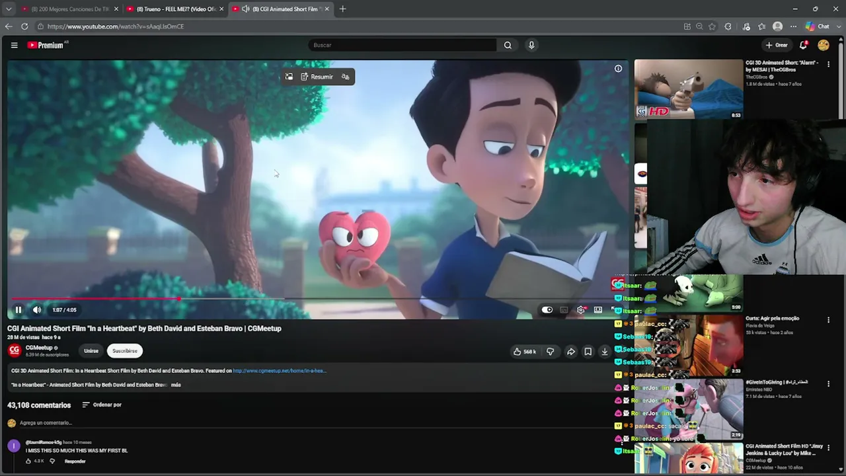Click the 'Unirse' membership button
The image size is (846, 476).
91,351
